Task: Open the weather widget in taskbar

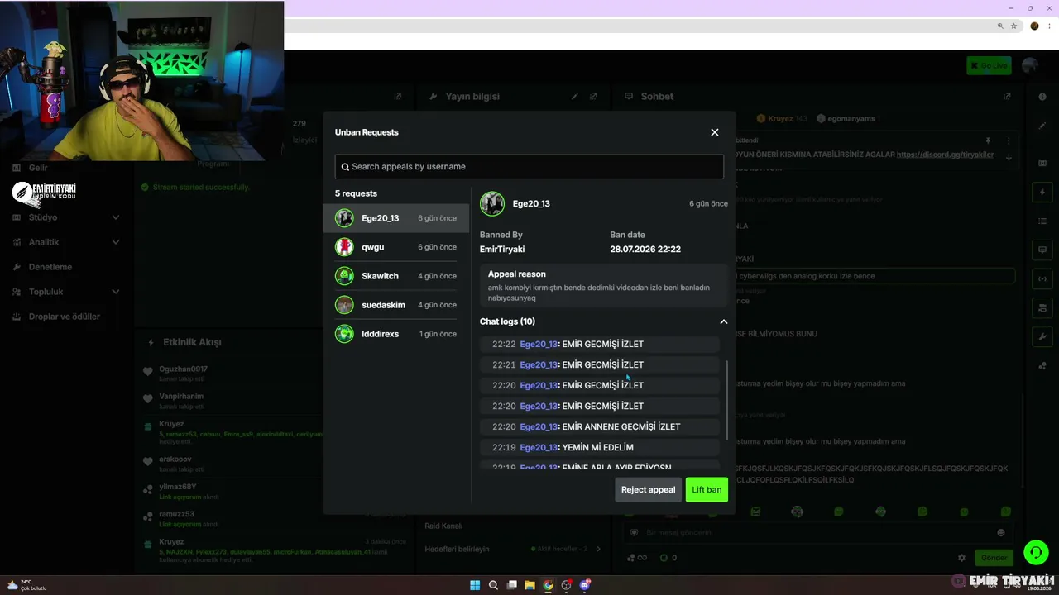Action: click(x=26, y=585)
